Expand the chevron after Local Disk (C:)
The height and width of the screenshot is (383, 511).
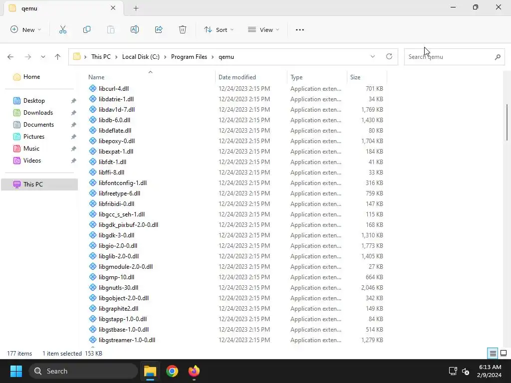tap(165, 57)
